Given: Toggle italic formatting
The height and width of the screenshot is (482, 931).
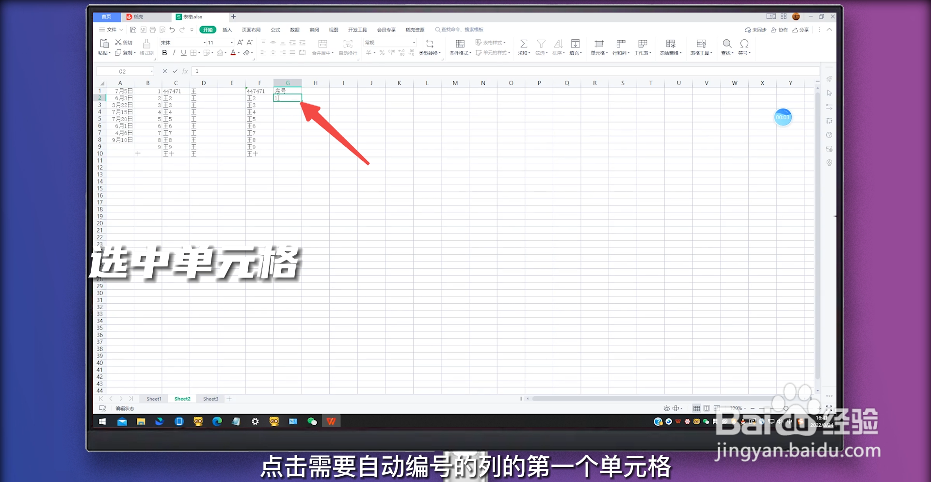Looking at the screenshot, I should [x=174, y=53].
